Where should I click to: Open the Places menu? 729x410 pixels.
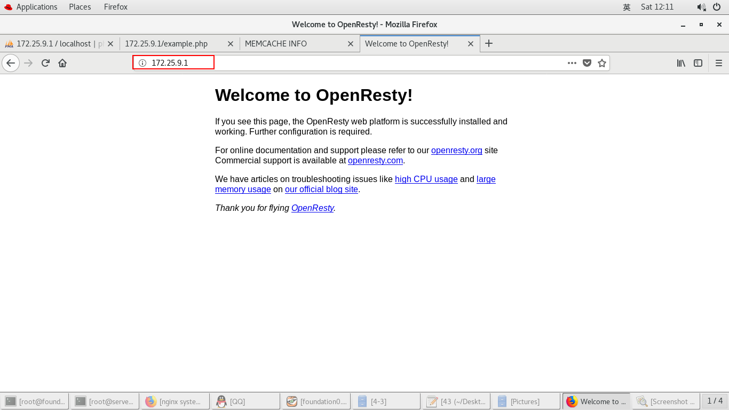[x=80, y=7]
